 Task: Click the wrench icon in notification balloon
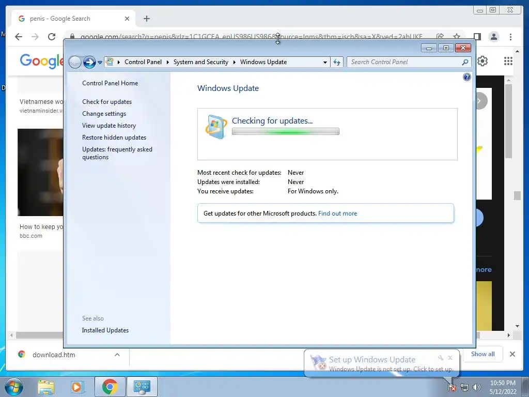[441, 358]
